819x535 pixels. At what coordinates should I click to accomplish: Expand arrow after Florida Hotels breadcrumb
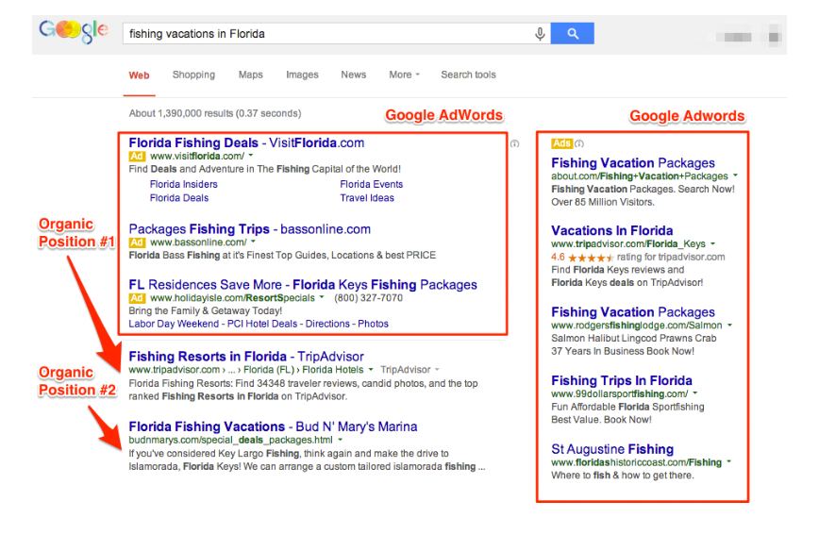pyautogui.click(x=370, y=369)
